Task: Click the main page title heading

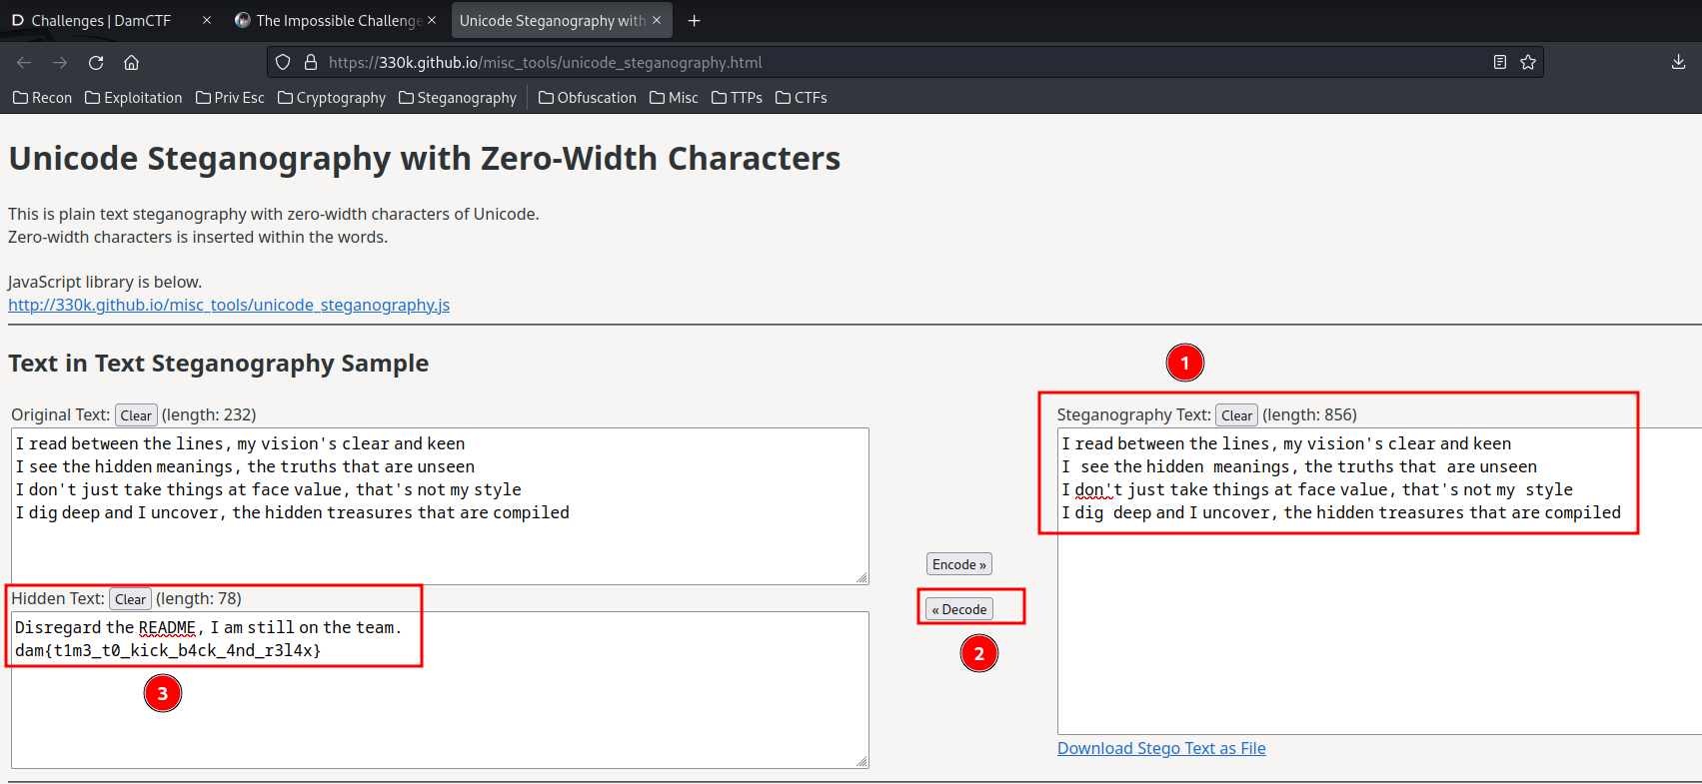Action: click(x=425, y=159)
